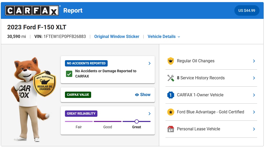Click the Well Maintained gold shield badge

[45, 84]
